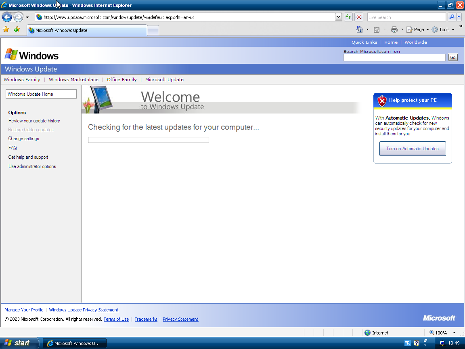The height and width of the screenshot is (349, 465).
Task: Open the Terms of Use link
Action: (116, 320)
